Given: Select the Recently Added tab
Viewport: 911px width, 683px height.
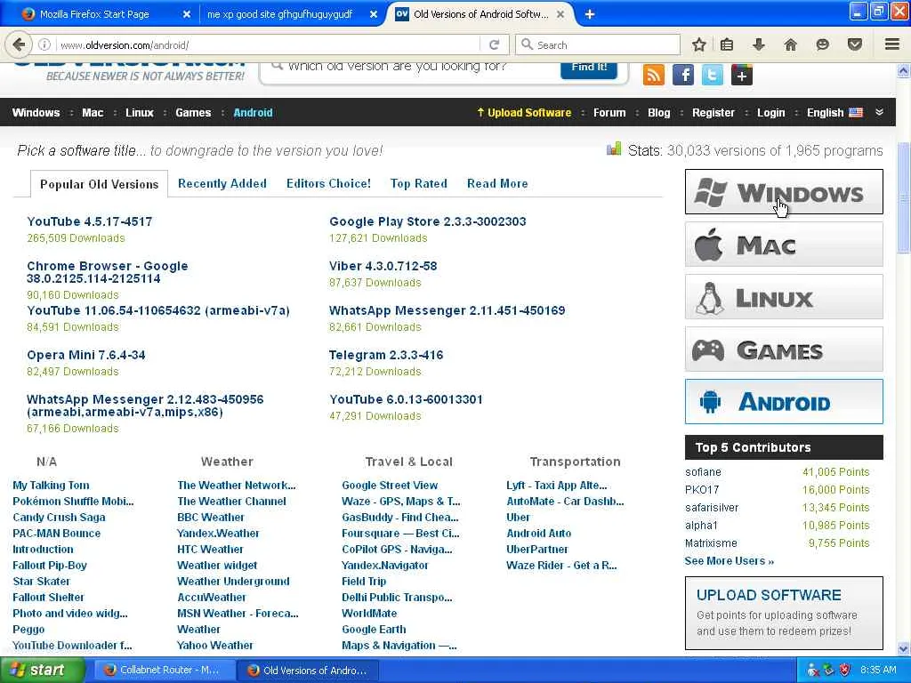Looking at the screenshot, I should click(222, 183).
